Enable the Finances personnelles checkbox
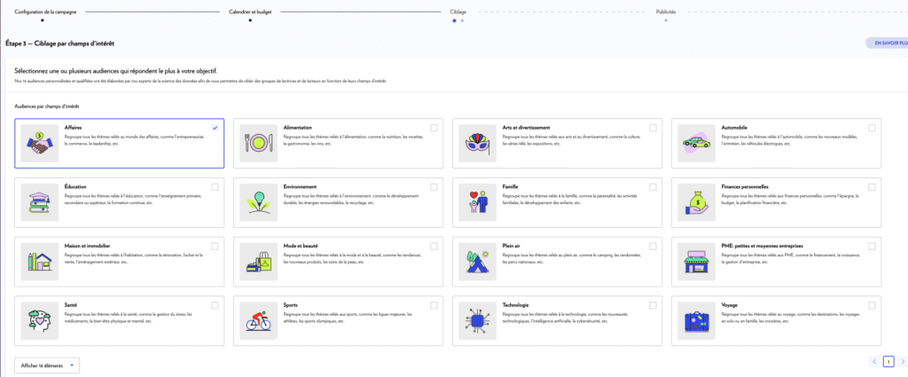The width and height of the screenshot is (908, 377). click(x=872, y=186)
